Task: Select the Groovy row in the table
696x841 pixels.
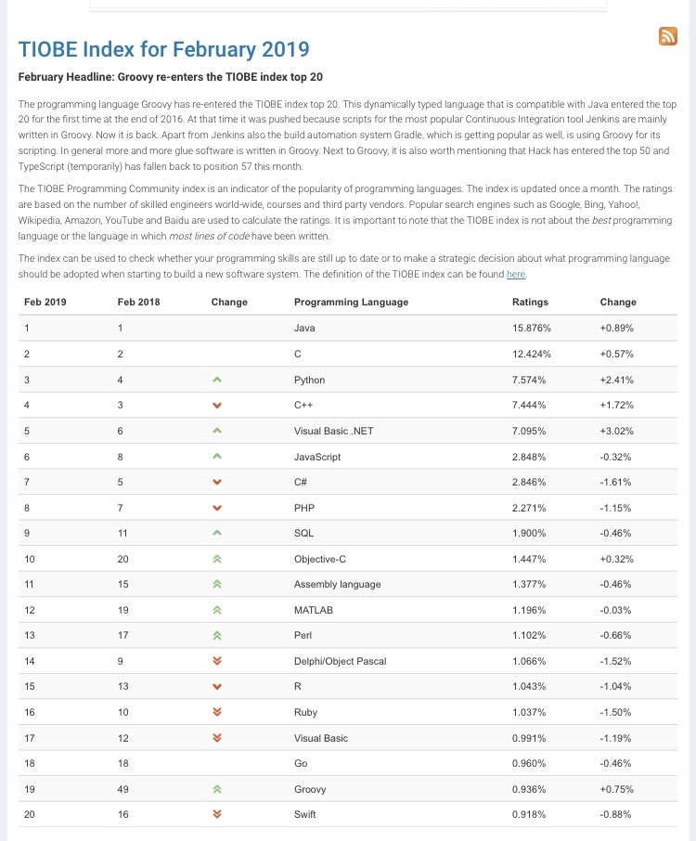Action: coord(348,789)
